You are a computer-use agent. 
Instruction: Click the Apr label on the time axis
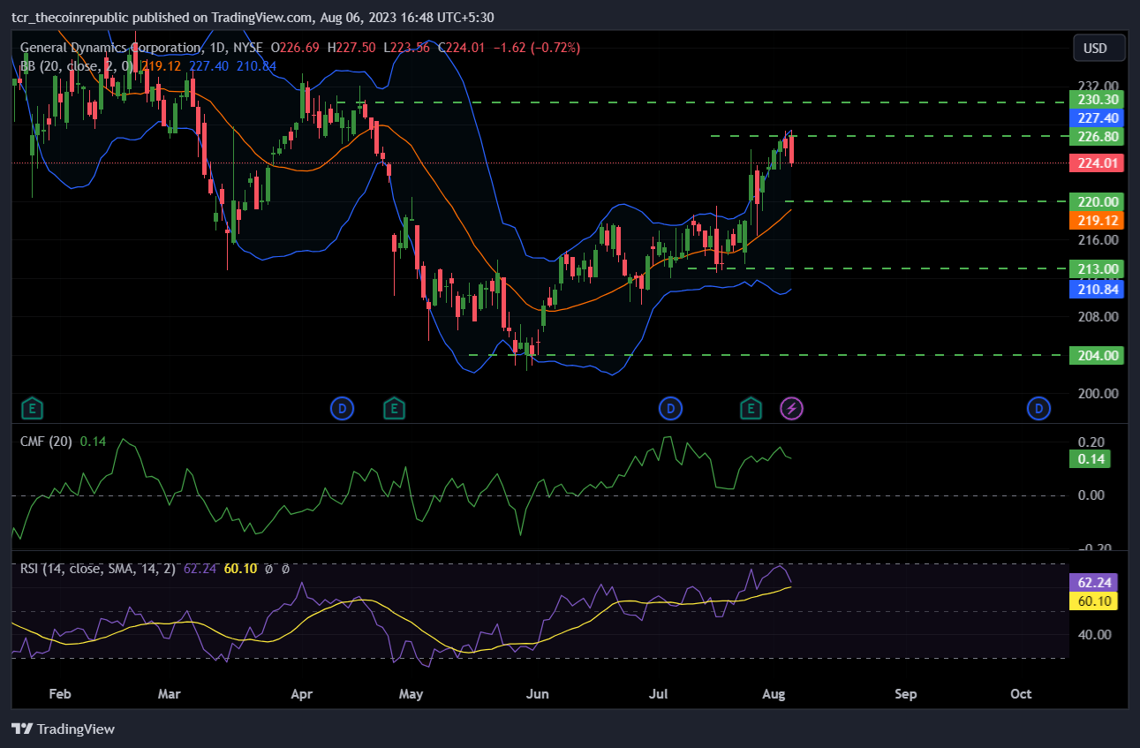[302, 694]
